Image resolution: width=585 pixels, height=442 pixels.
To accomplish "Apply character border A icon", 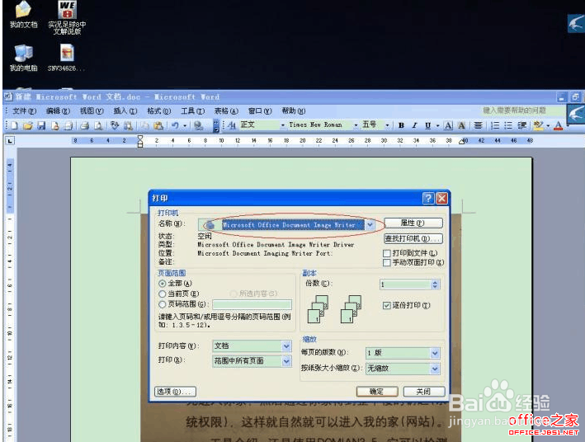I will pyautogui.click(x=448, y=125).
